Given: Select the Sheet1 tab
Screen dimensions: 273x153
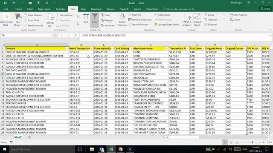Looking at the screenshot, I should [x=18, y=137].
